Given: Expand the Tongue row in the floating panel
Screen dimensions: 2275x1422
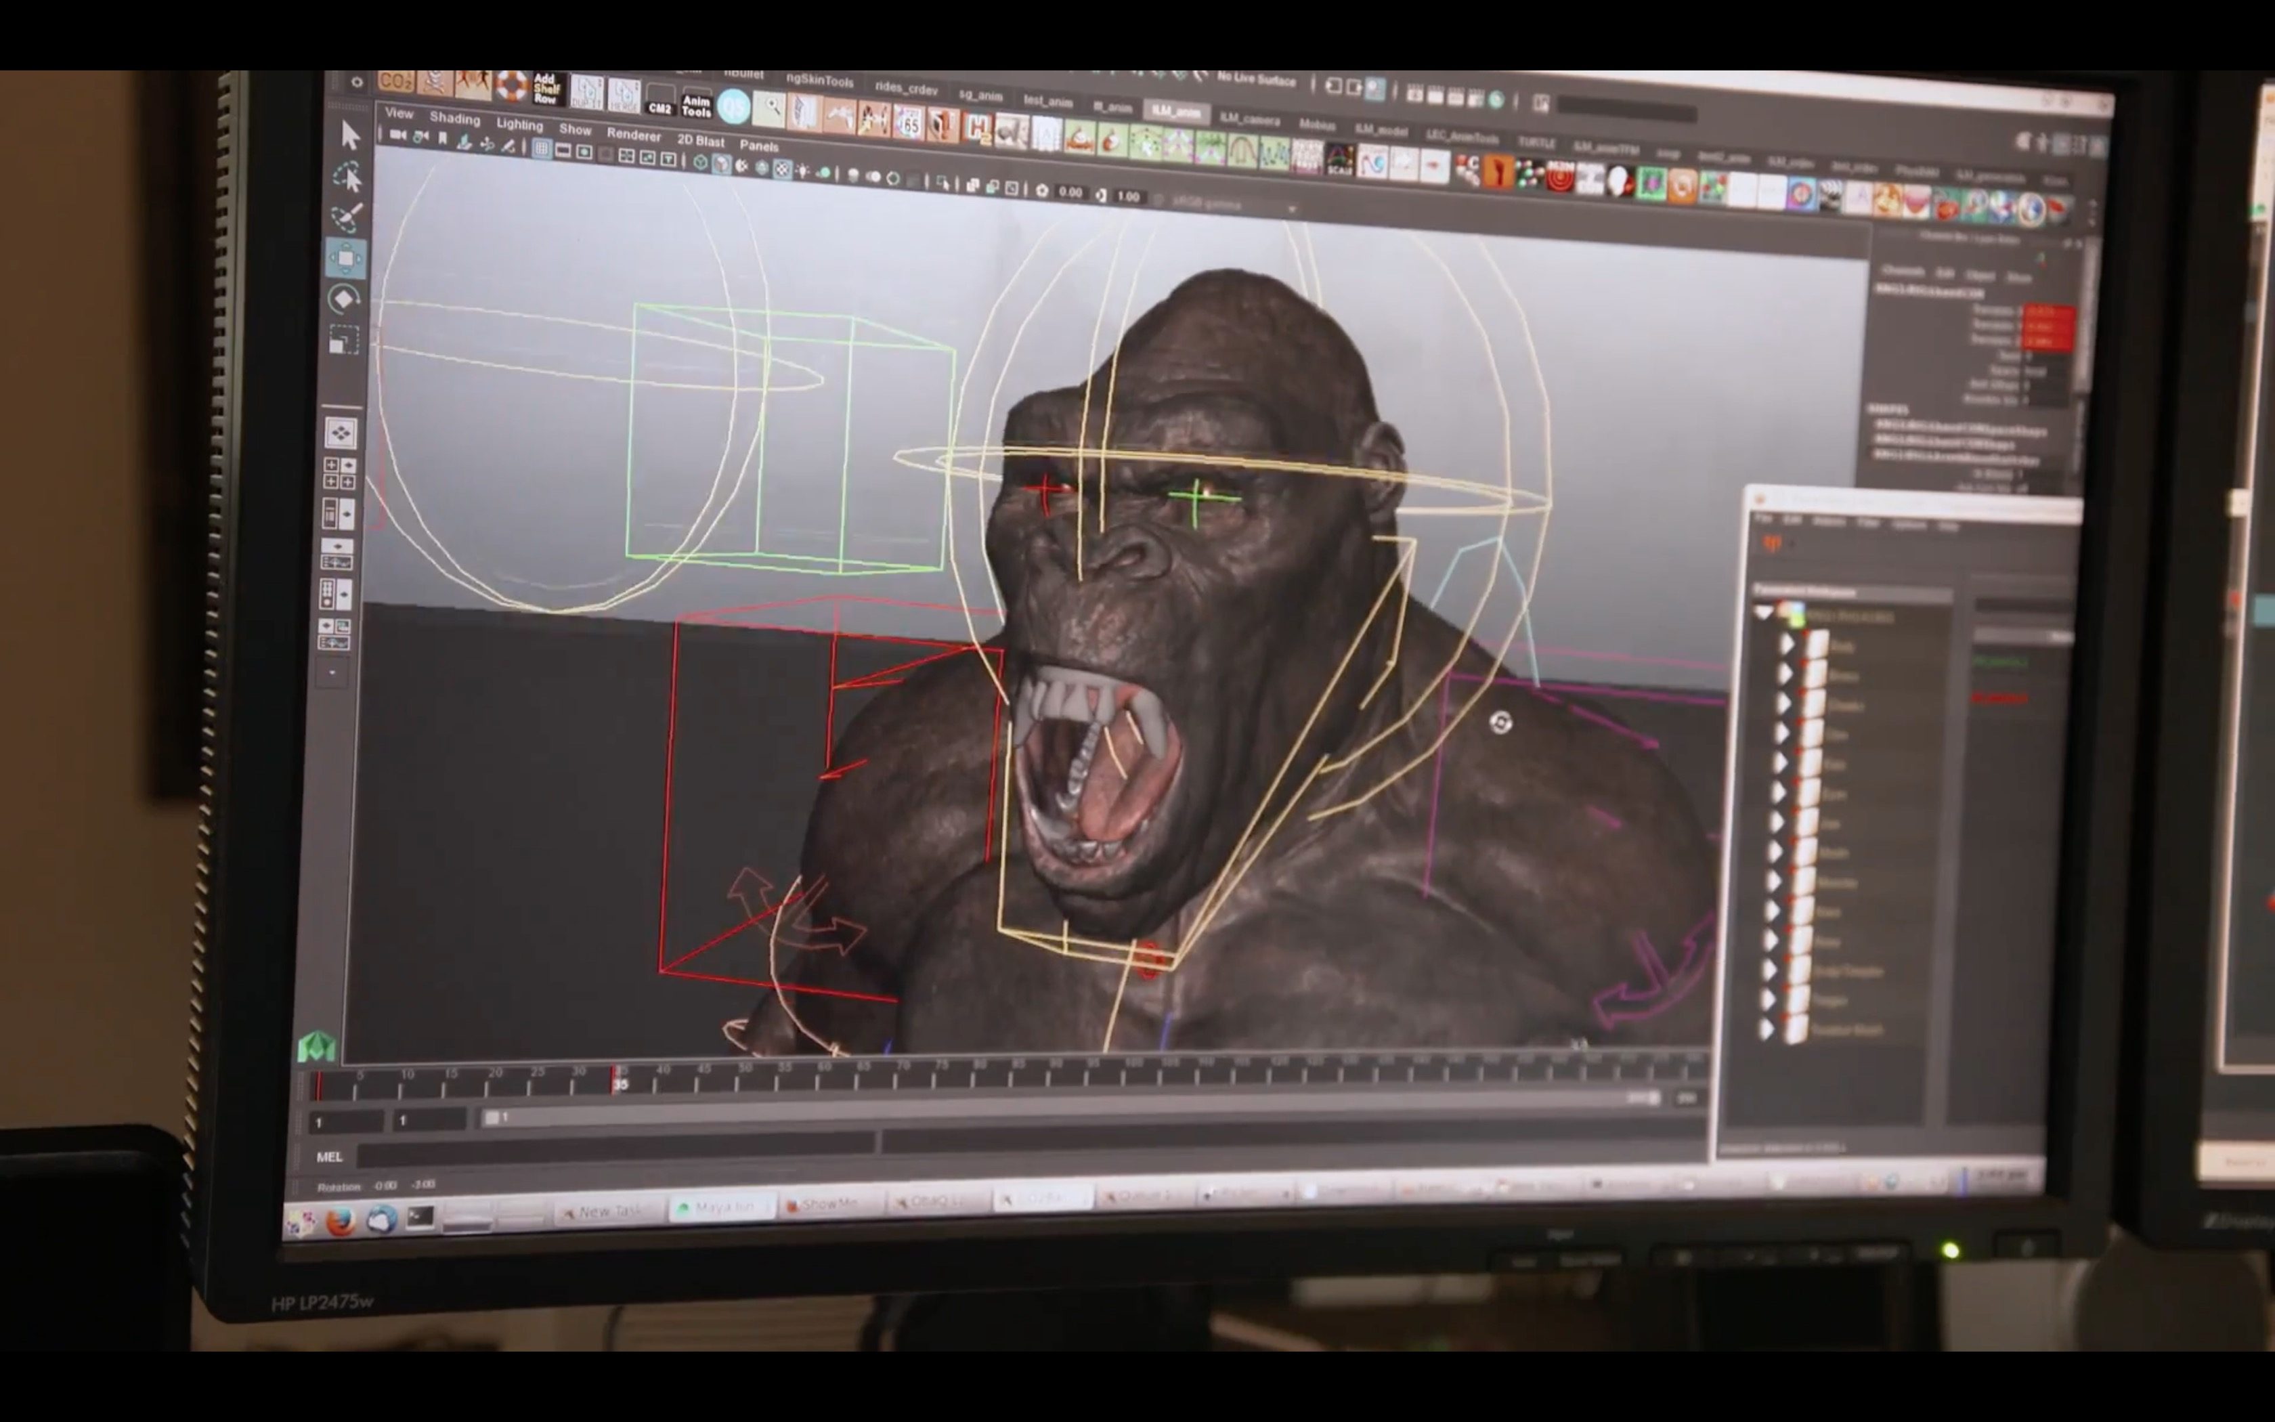Looking at the screenshot, I should click(x=1769, y=999).
